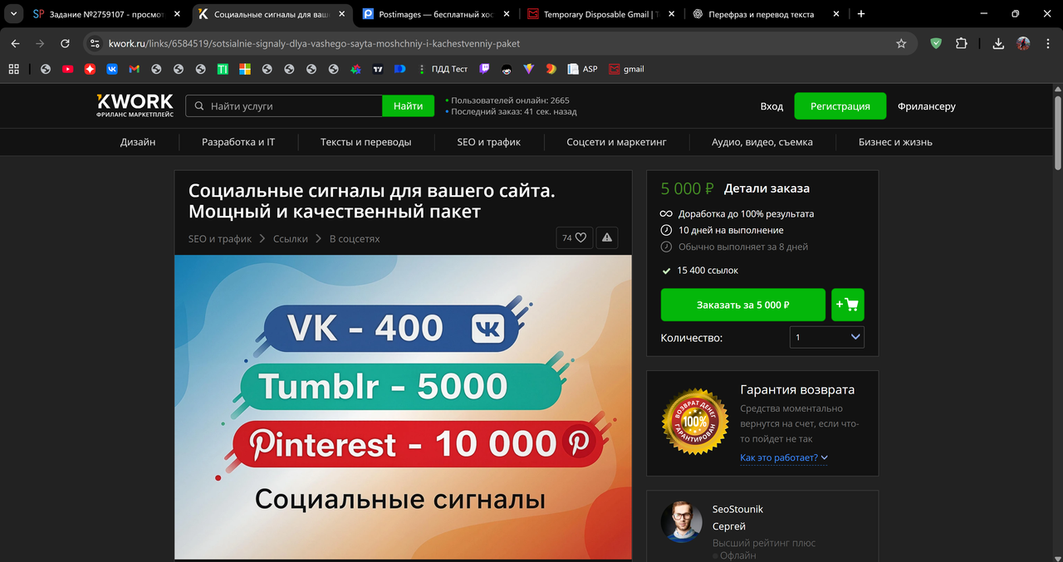Open the В соцсетях breadcrumb

[355, 238]
